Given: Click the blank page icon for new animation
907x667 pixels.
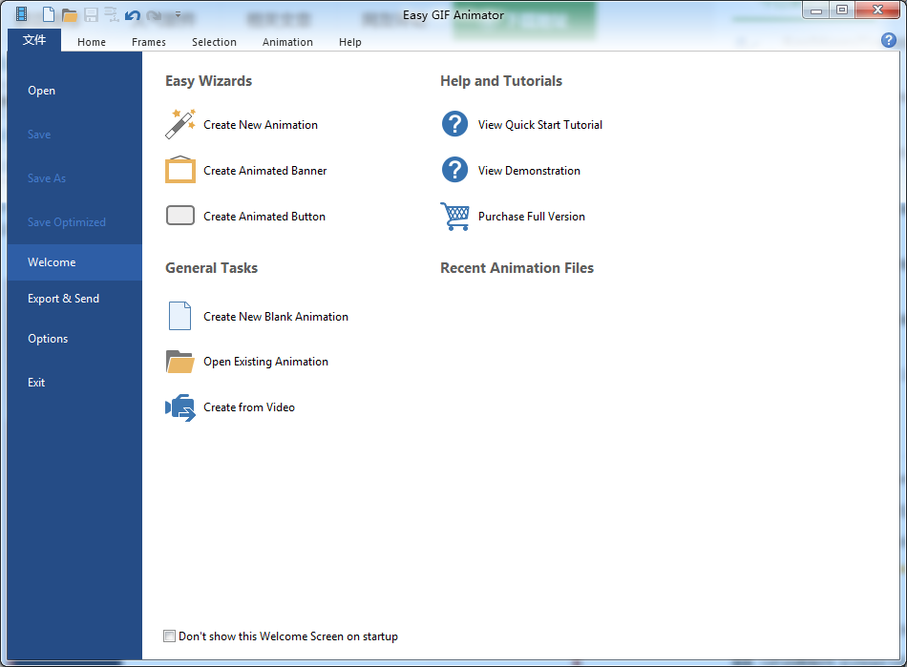Looking at the screenshot, I should tap(179, 316).
